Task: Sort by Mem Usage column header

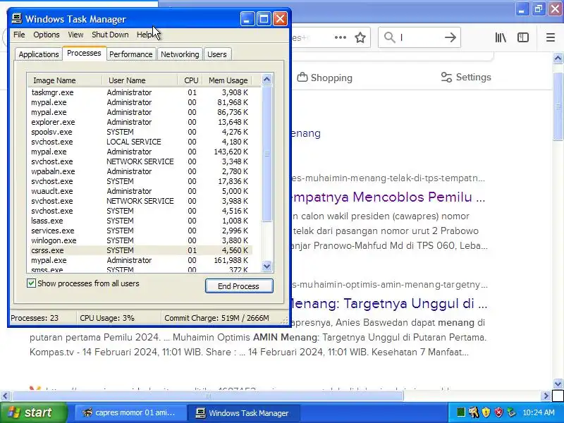Action: tap(227, 80)
